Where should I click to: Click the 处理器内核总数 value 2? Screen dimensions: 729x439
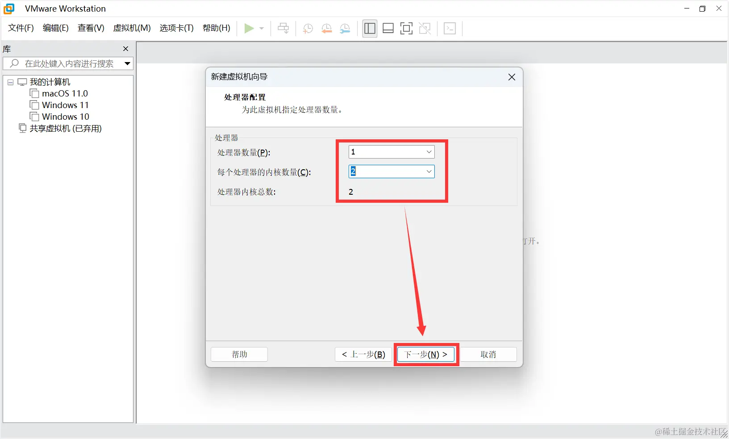351,192
